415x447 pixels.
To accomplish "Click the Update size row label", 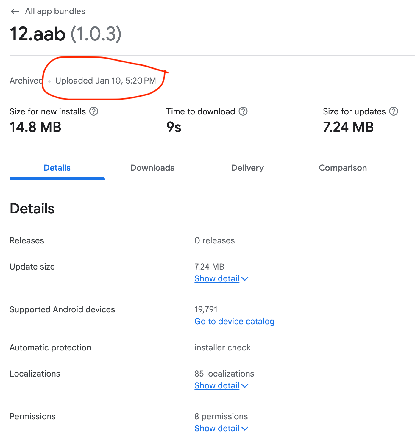I will 32,267.
